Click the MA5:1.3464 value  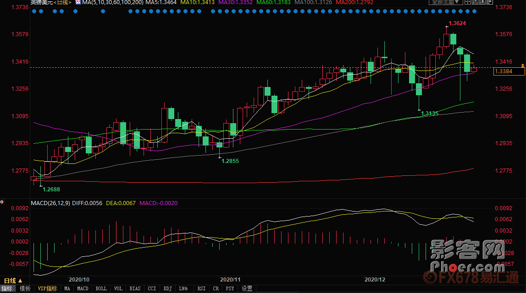(x=161, y=2)
